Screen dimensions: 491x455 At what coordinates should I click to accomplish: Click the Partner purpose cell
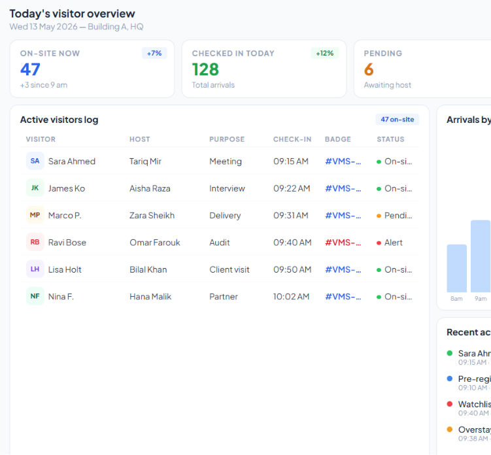click(224, 297)
